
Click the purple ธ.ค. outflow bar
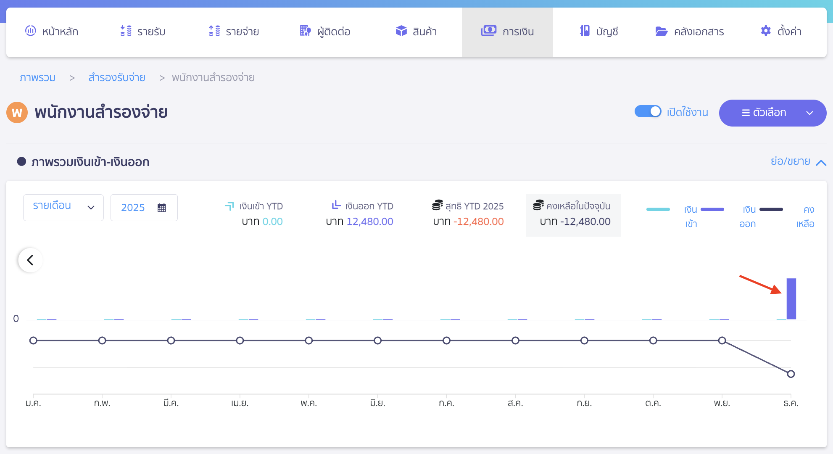coord(791,298)
